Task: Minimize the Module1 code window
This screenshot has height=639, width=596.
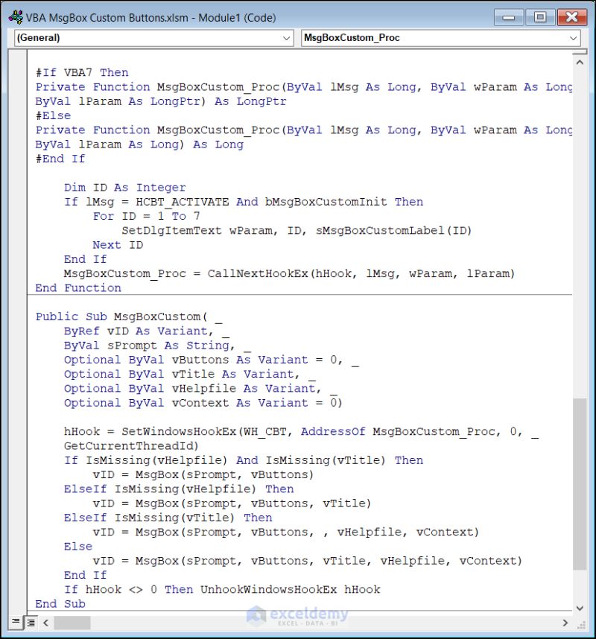Action: tap(509, 16)
